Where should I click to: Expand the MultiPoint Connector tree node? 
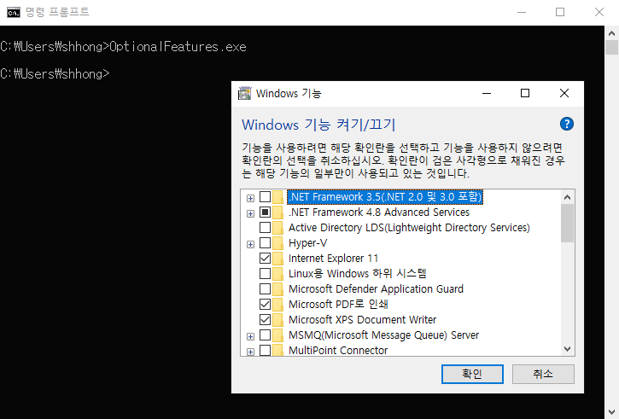(x=250, y=352)
